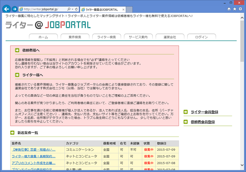Click the ライター@JOBPORTAL site logo
The height and width of the screenshot is (172, 246).
coord(48,25)
